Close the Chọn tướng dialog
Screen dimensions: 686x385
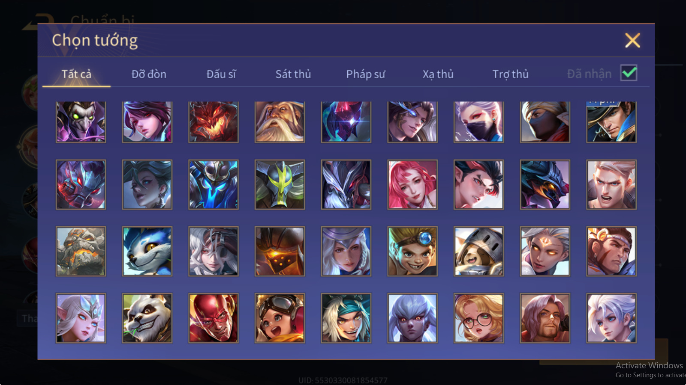[x=632, y=41]
